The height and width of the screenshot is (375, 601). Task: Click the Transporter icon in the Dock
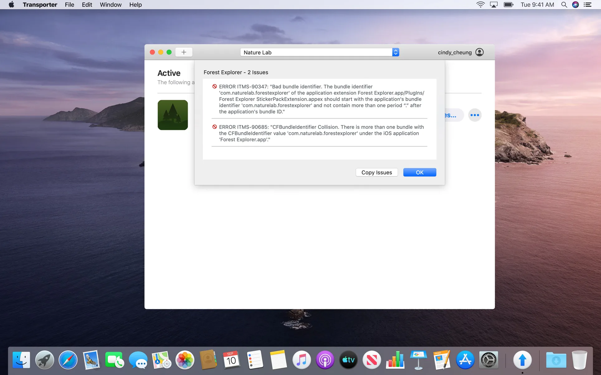[522, 360]
